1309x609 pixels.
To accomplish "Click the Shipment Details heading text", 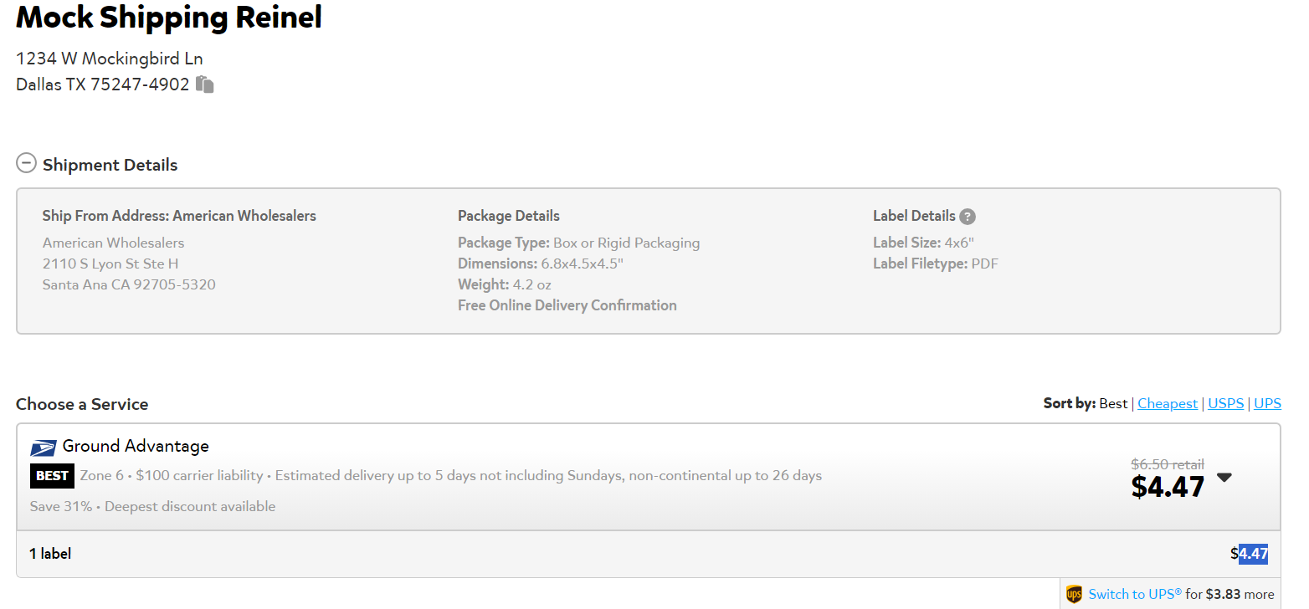I will click(110, 165).
